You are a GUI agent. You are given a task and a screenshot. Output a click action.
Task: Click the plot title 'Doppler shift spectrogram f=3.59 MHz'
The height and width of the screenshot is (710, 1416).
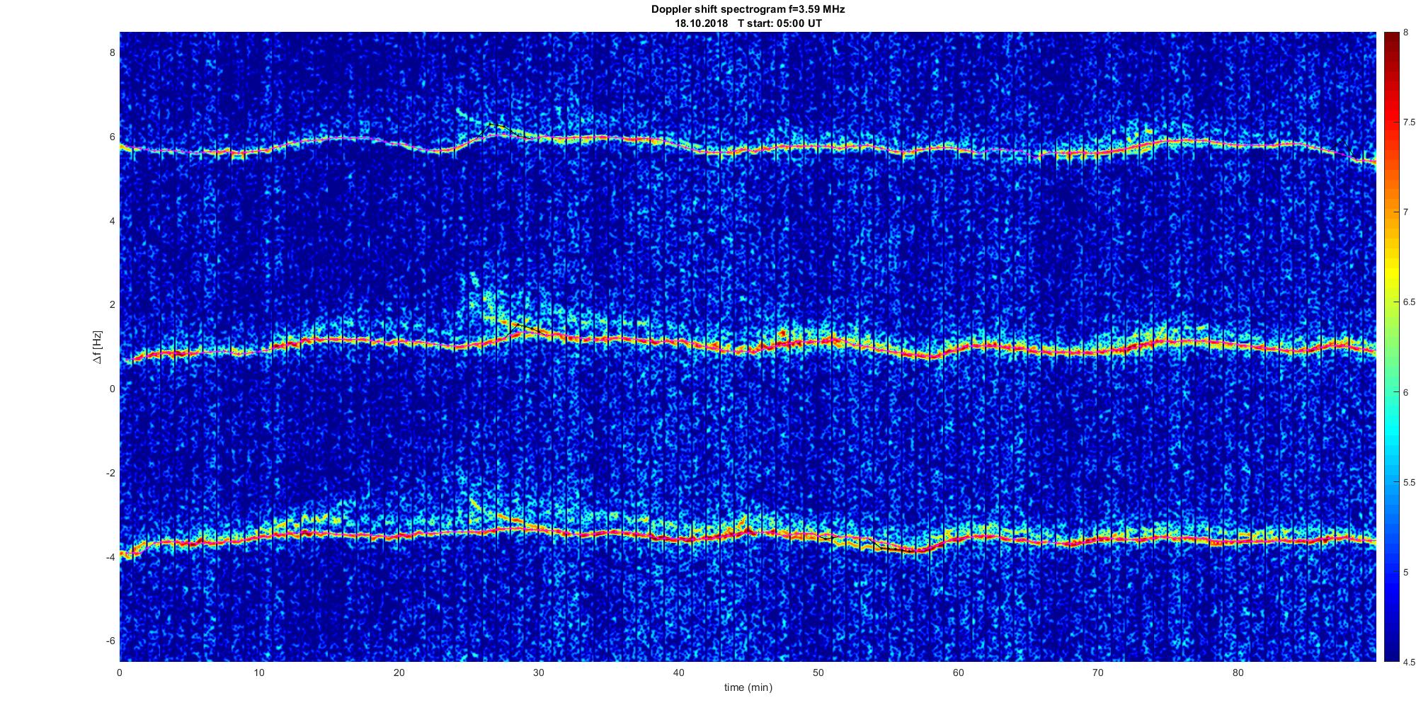(x=748, y=10)
